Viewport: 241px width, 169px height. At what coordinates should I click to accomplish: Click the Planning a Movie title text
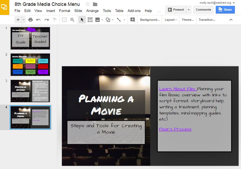coord(106,105)
